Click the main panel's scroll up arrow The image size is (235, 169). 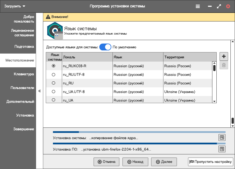click(232, 42)
